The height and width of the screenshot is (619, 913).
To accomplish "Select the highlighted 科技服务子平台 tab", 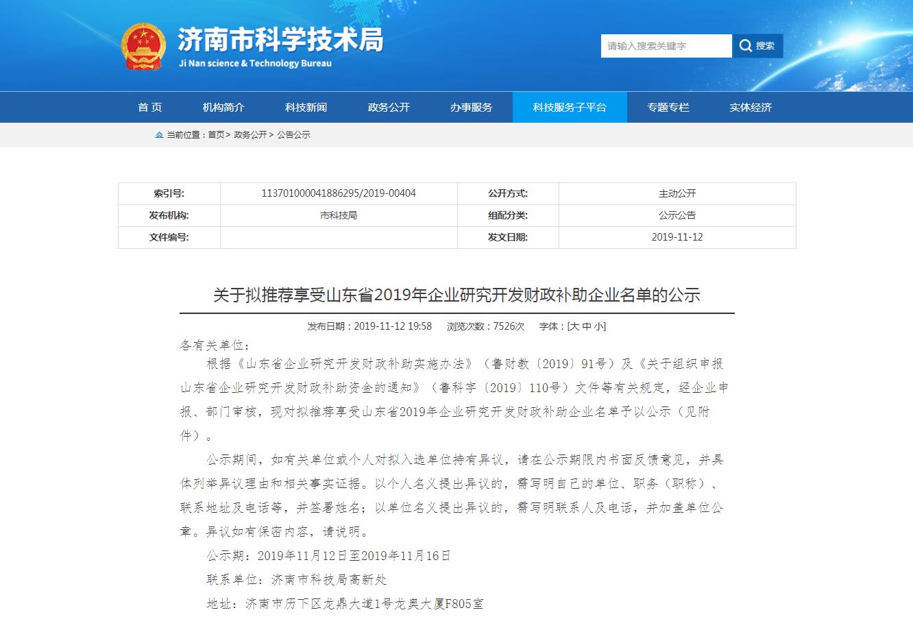I will (570, 107).
